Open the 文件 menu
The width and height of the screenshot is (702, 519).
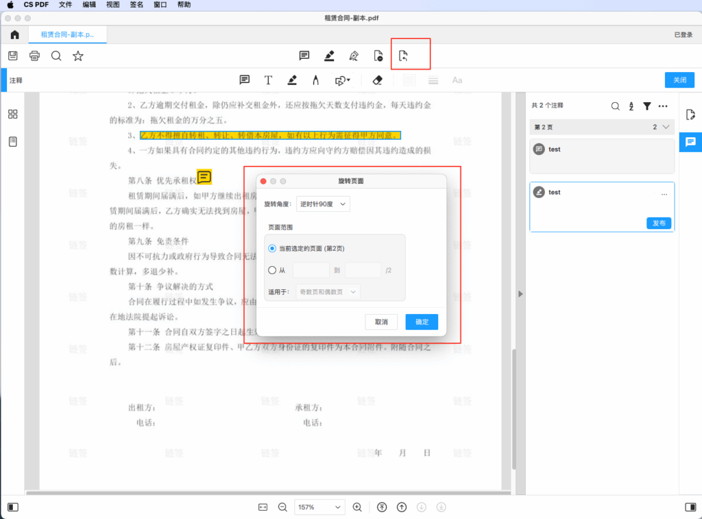click(x=65, y=5)
